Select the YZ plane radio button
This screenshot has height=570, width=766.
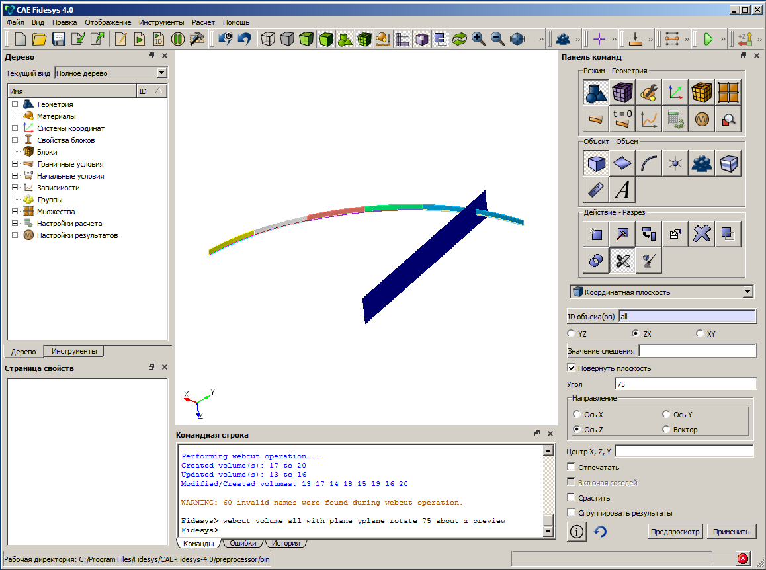point(571,333)
